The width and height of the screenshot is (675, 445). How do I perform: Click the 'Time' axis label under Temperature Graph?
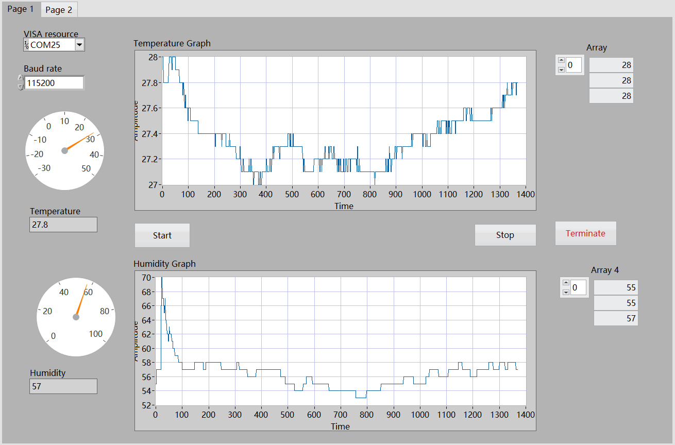(x=344, y=206)
